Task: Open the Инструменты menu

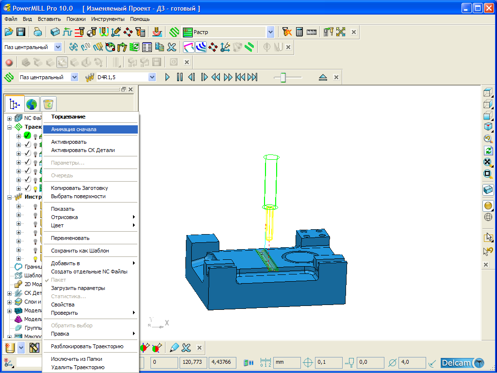Action: click(x=108, y=19)
